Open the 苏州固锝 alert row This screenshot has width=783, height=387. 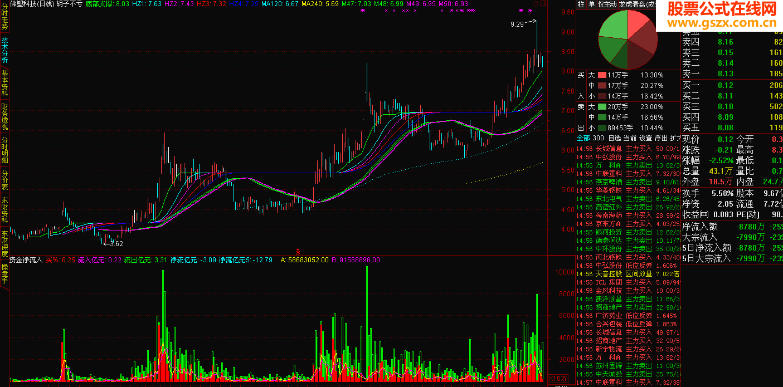[x=628, y=366]
